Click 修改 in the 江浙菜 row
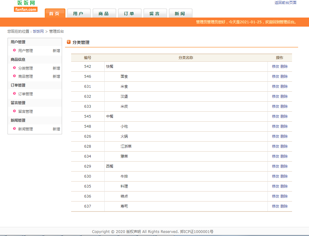Image resolution: width=309 pixels, height=236 pixels. 275,146
